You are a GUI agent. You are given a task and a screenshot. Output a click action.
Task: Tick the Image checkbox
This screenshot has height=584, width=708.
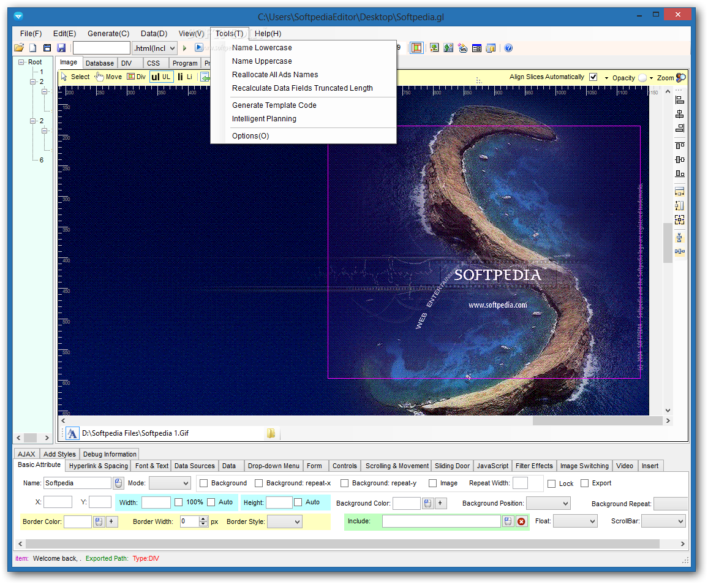(x=432, y=484)
